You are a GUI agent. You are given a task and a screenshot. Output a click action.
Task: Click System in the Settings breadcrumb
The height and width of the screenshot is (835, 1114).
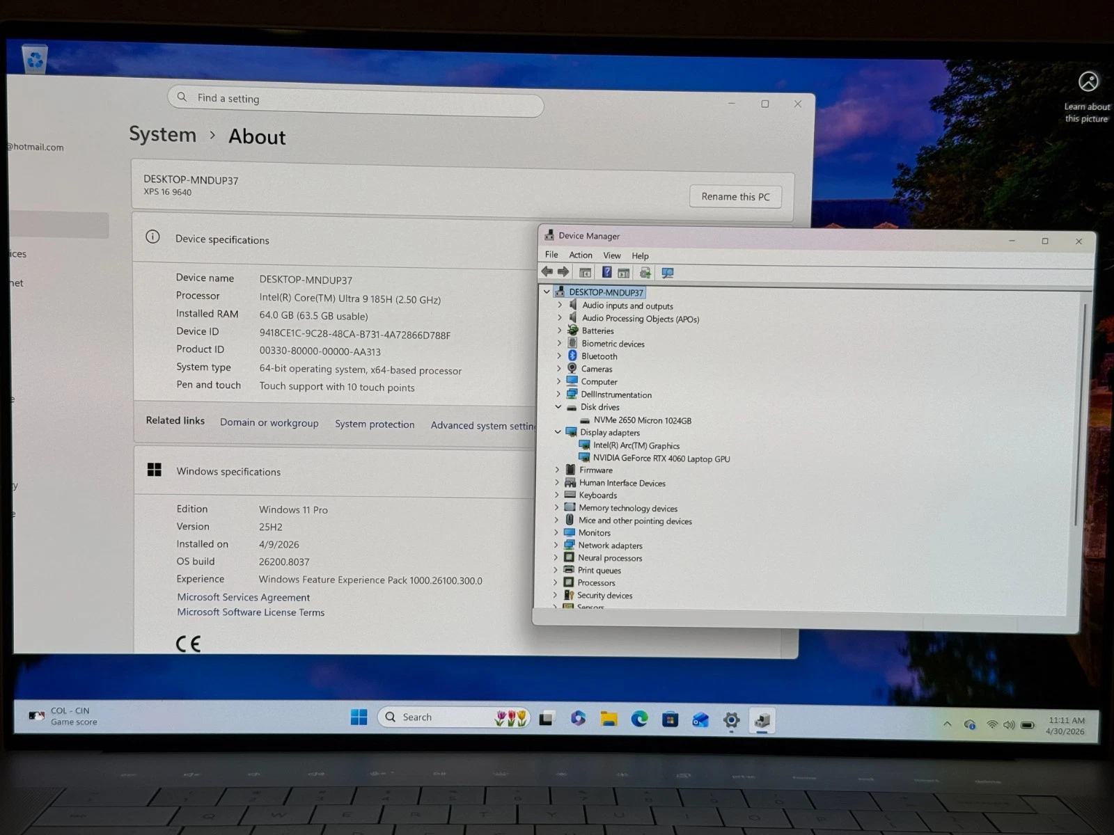[162, 134]
